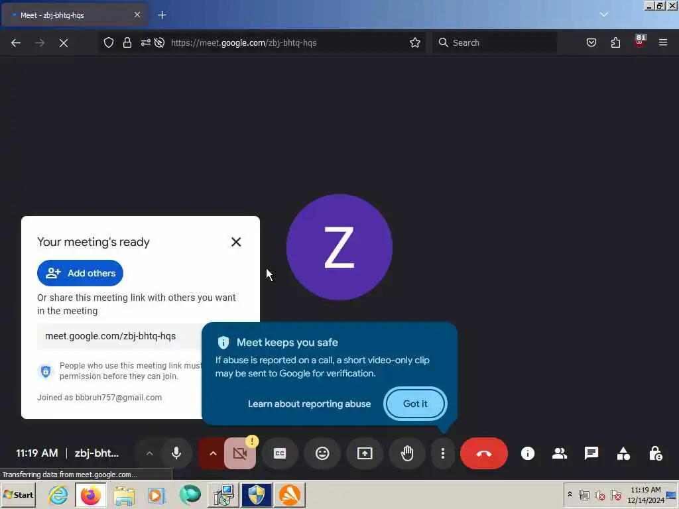Click the padlock site security icon
Image resolution: width=679 pixels, height=509 pixels.
(127, 42)
